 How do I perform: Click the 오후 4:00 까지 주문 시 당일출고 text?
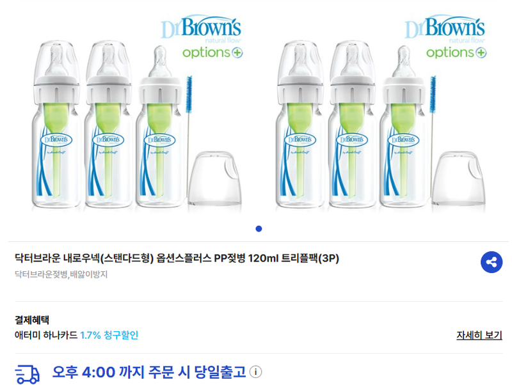pos(149,372)
